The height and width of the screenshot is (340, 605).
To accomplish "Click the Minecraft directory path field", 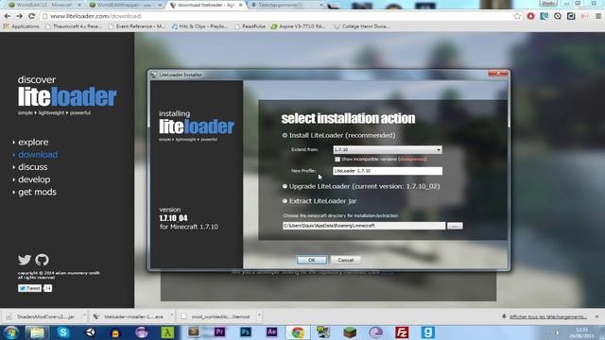I will pyautogui.click(x=364, y=226).
